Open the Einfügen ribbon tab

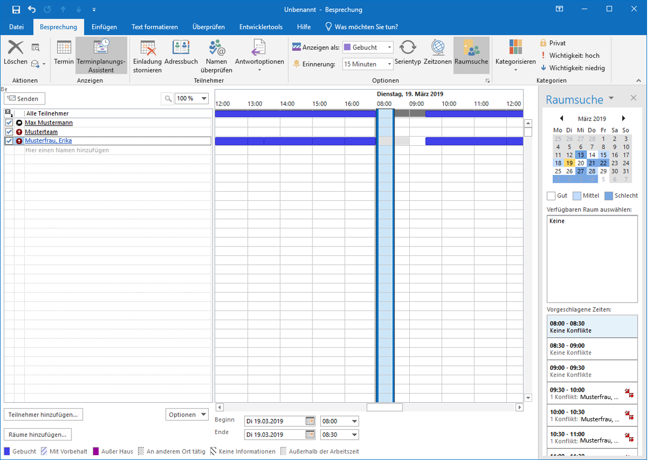pyautogui.click(x=104, y=27)
